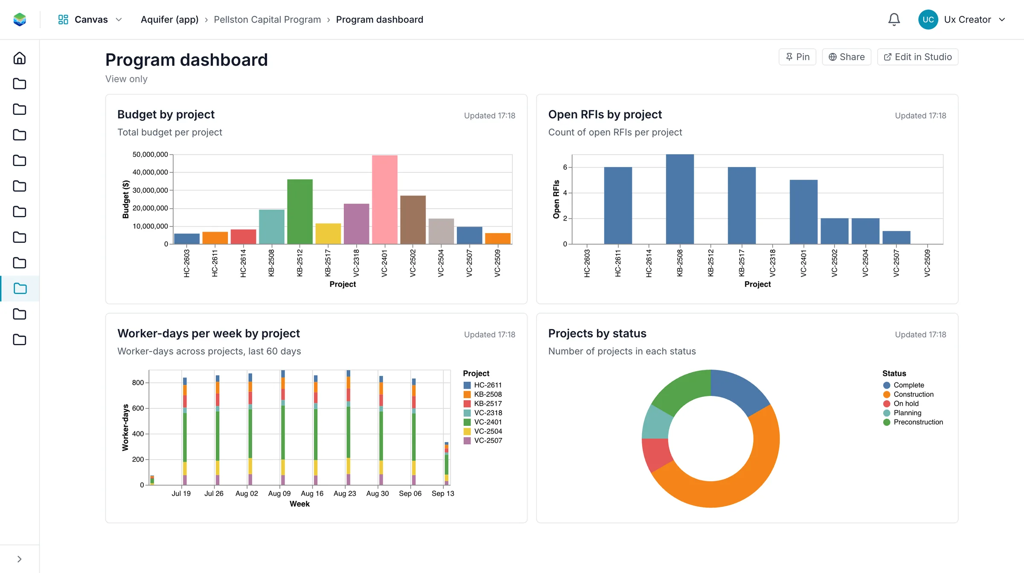Click 'Updated 17:18' in Budget by project card
The width and height of the screenshot is (1024, 573).
click(x=489, y=116)
